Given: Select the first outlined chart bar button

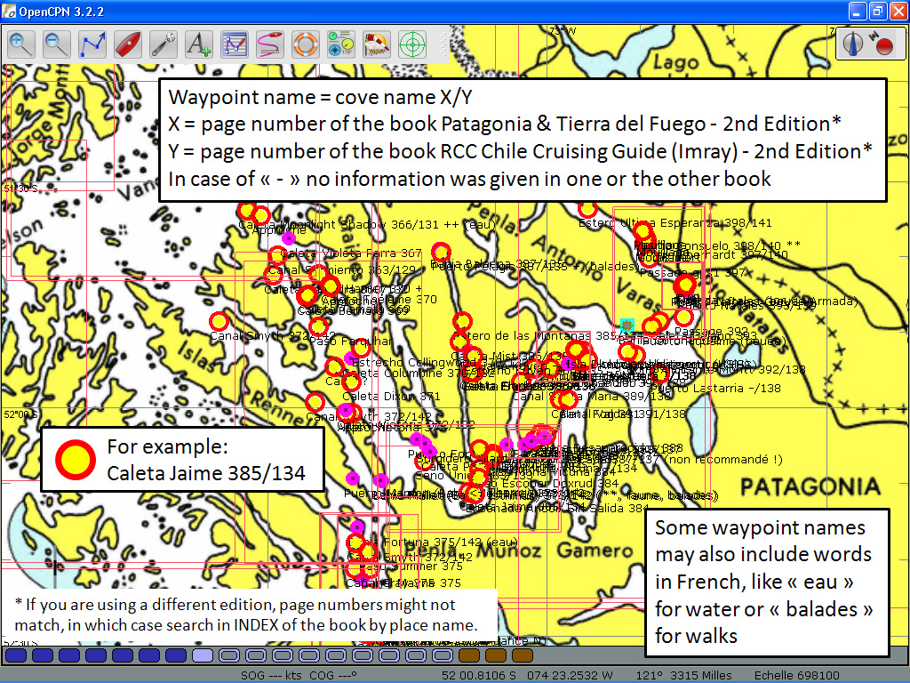Looking at the screenshot, I should coord(229,655).
